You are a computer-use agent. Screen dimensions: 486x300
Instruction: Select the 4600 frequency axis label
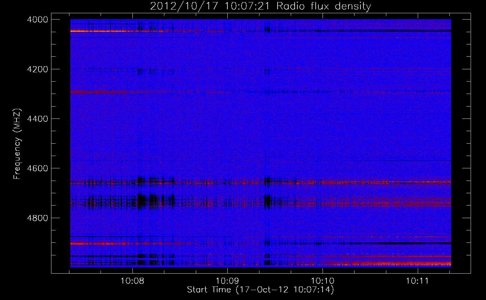38,168
